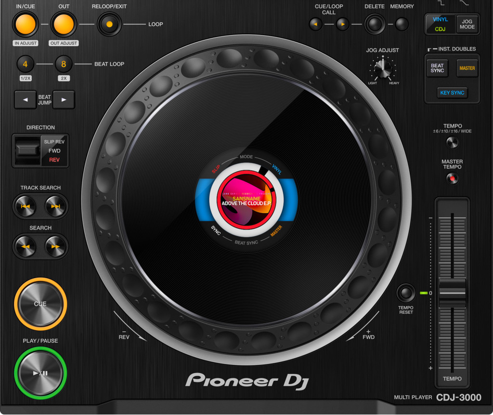493x415 pixels.
Task: Beat jump backward with the left arrow
Action: (x=26, y=100)
